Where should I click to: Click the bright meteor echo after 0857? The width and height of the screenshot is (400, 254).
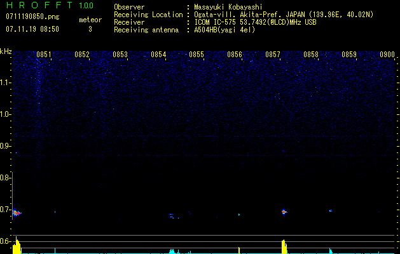[x=284, y=211]
